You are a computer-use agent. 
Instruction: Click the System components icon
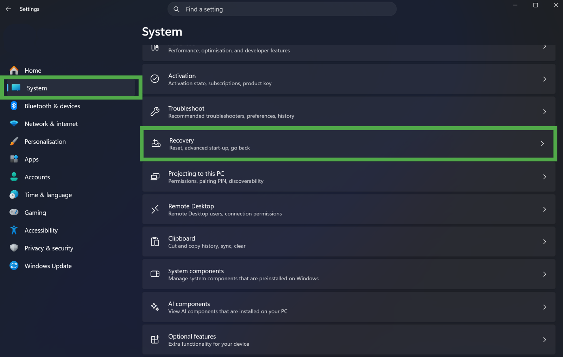click(155, 274)
